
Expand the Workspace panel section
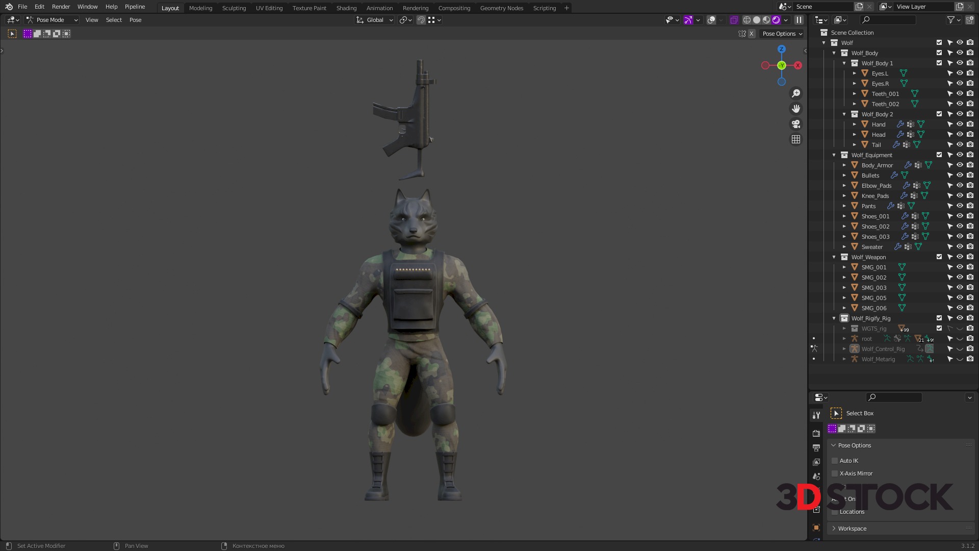[852, 529]
